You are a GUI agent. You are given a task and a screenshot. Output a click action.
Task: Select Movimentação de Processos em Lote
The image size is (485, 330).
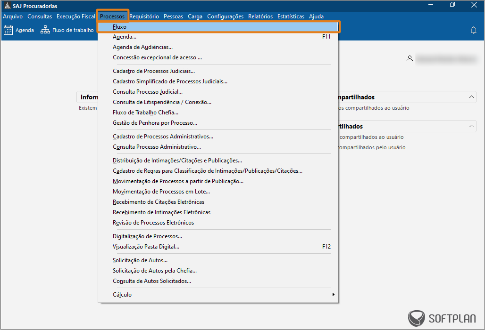click(218, 192)
